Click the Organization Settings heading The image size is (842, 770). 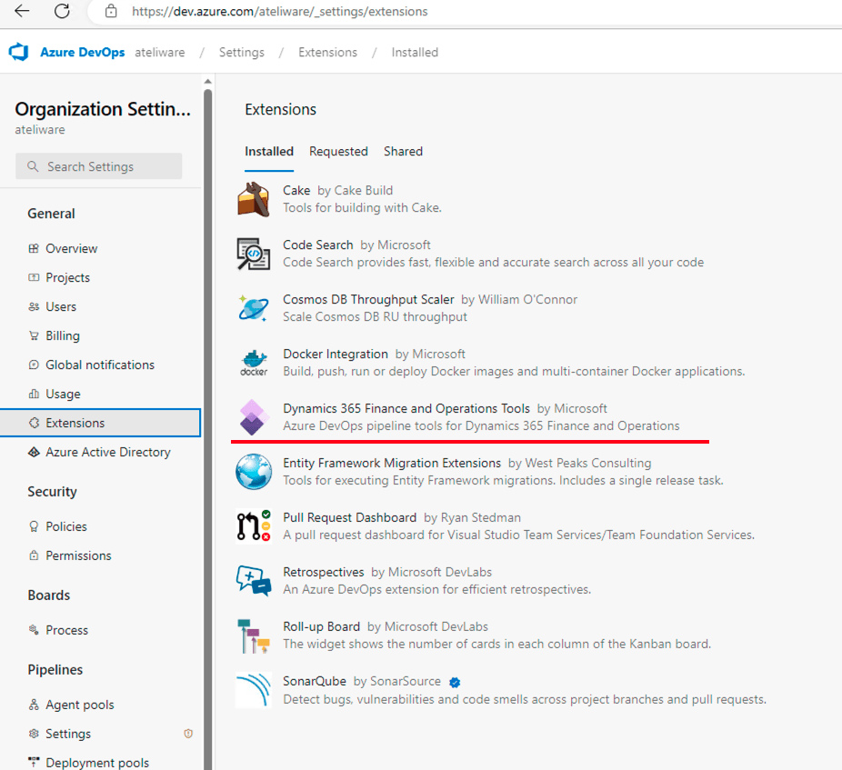click(x=103, y=109)
